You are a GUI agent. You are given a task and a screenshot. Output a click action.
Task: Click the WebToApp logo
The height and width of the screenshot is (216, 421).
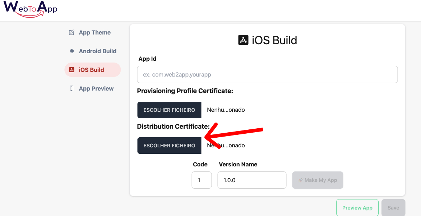(30, 9)
